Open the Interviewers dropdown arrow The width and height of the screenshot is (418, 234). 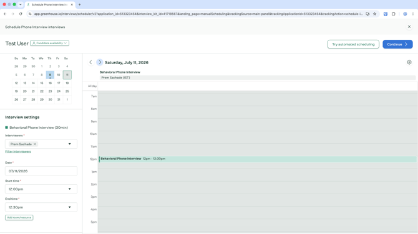[x=70, y=144]
